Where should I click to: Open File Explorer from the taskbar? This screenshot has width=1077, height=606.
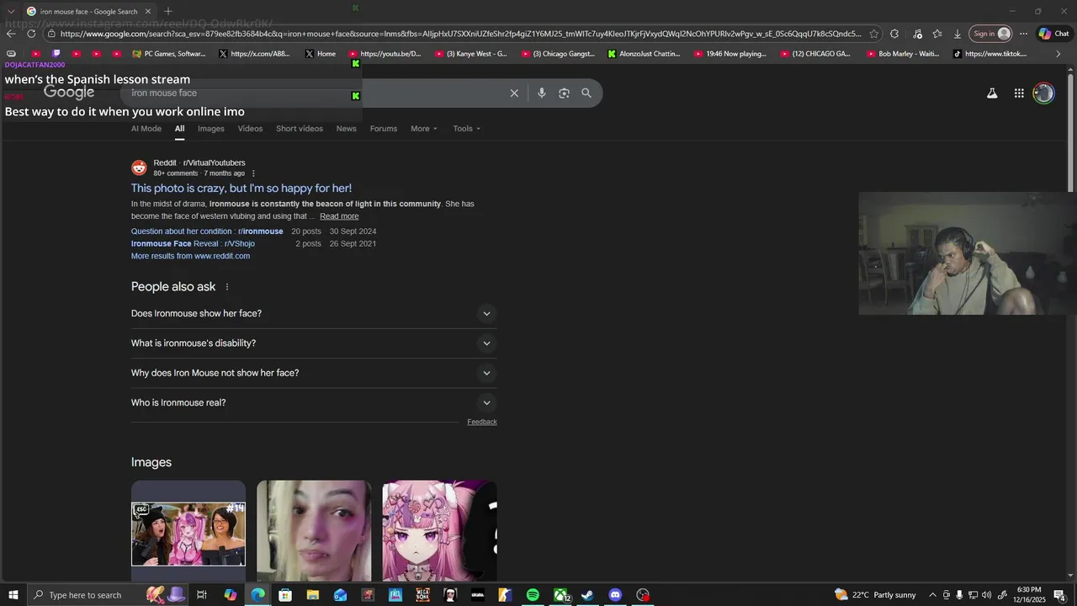click(x=313, y=595)
